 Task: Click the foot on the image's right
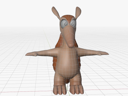pos(77,89)
